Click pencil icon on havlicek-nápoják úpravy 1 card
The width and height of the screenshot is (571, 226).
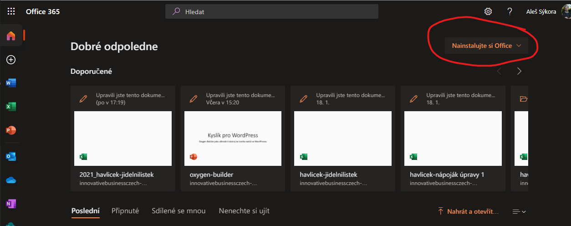(x=414, y=98)
